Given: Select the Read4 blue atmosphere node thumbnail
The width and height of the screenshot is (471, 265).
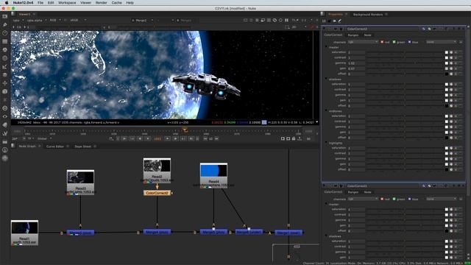Looking at the screenshot, I should point(213,171).
